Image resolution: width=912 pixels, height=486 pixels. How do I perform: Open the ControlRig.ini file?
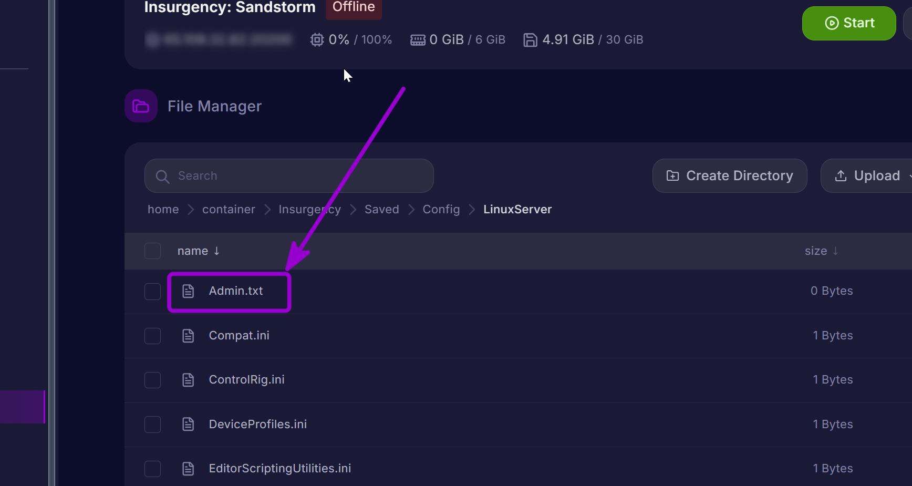[x=246, y=379]
